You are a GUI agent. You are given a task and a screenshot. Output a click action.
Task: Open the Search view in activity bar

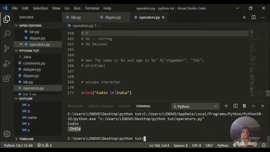tap(7, 34)
